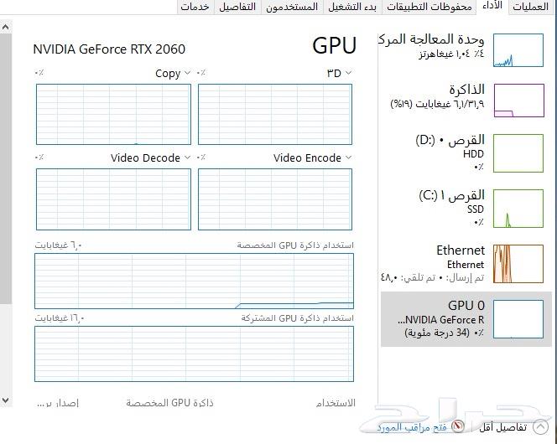Screen dimensions: 557x444
Task: Open the Video Decode engine dropdown
Action: (151, 157)
